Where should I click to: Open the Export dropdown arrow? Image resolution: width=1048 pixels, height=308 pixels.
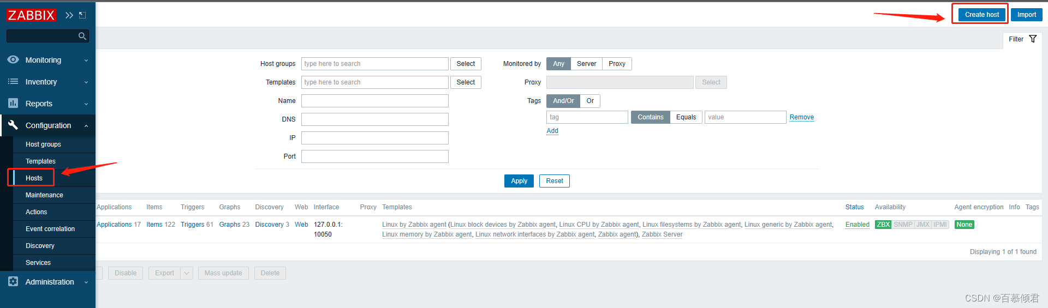point(187,273)
